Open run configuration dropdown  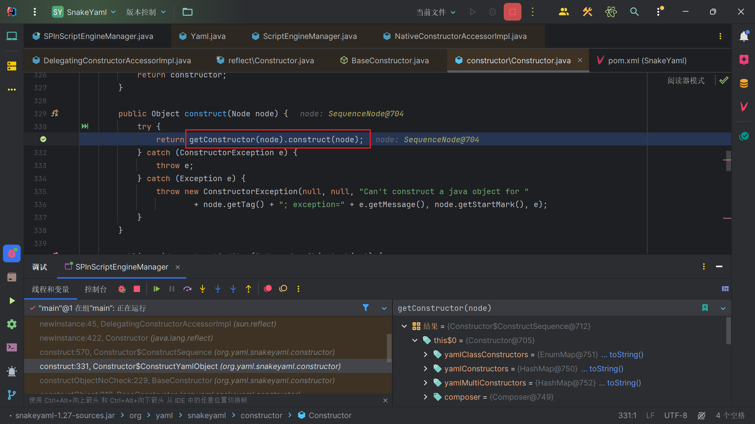click(436, 12)
